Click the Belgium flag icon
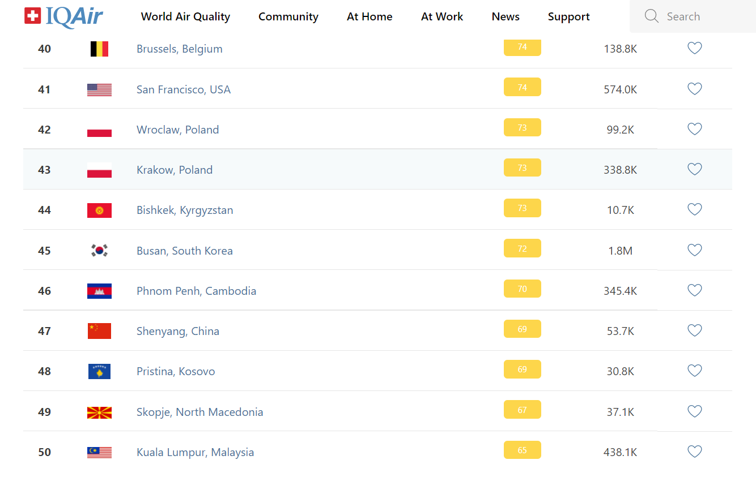This screenshot has width=756, height=477. [x=99, y=49]
